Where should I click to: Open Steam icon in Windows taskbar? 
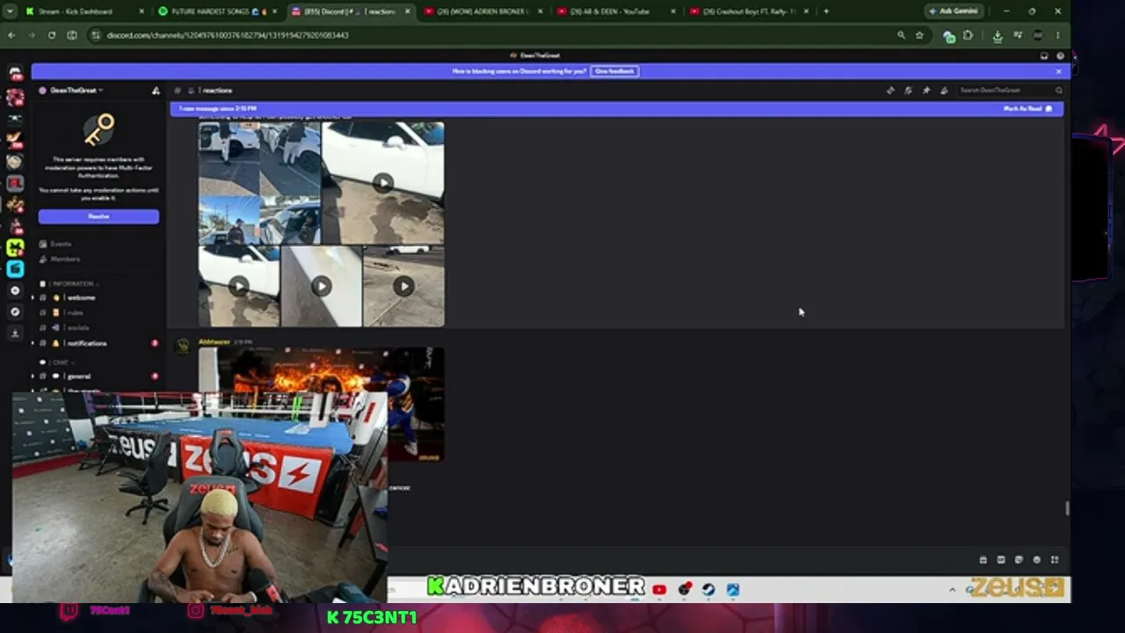click(x=708, y=589)
